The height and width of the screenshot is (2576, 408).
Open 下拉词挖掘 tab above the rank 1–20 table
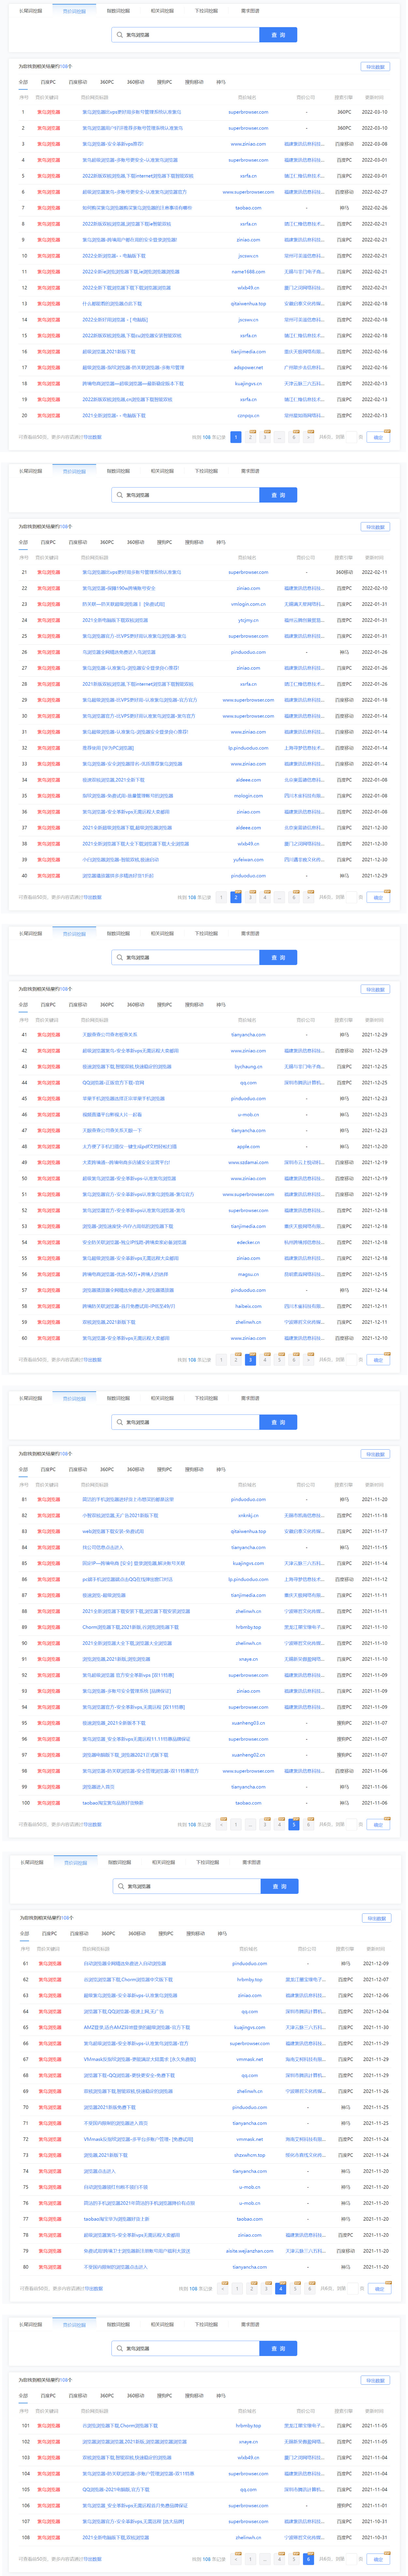[x=206, y=11]
